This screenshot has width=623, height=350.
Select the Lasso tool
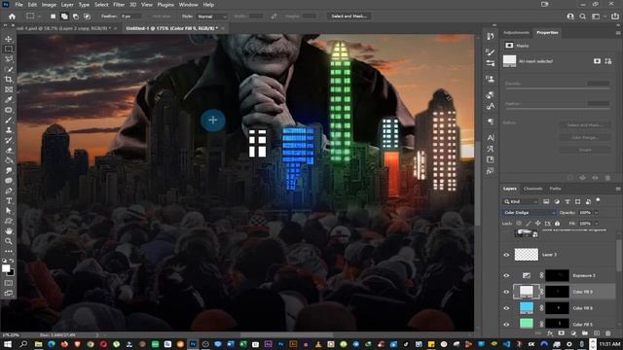click(x=9, y=59)
